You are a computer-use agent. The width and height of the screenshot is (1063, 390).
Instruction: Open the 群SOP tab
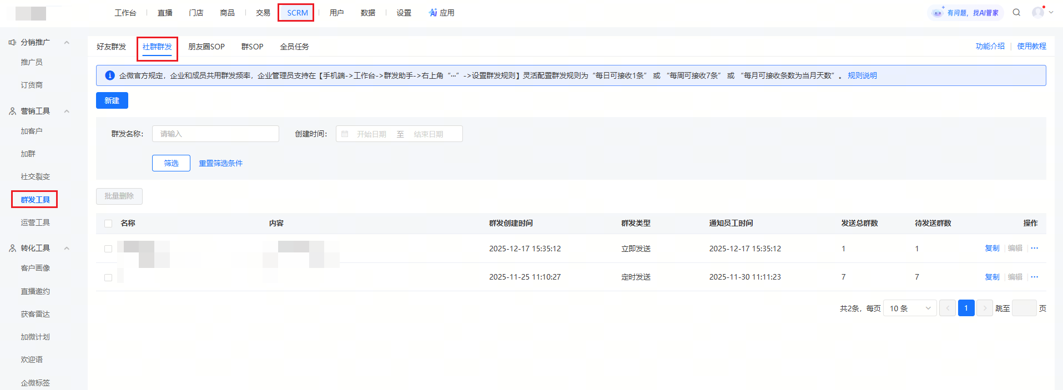pyautogui.click(x=252, y=47)
